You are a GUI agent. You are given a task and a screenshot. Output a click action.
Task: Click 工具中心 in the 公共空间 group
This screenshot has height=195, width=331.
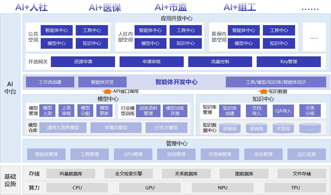click(x=92, y=30)
